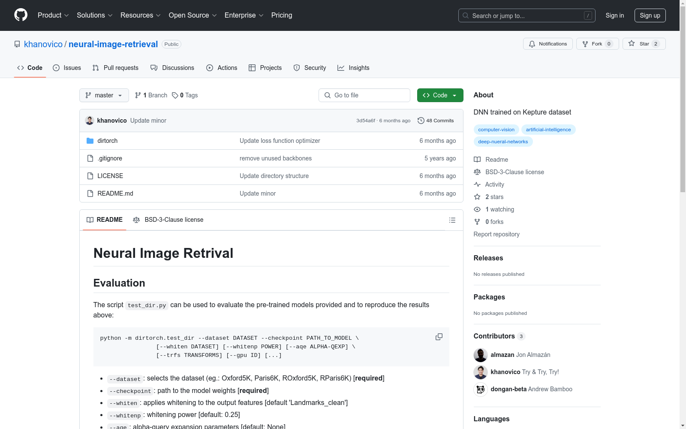
Task: Open commit message 'Update loss function optimizer'
Action: coord(280,141)
